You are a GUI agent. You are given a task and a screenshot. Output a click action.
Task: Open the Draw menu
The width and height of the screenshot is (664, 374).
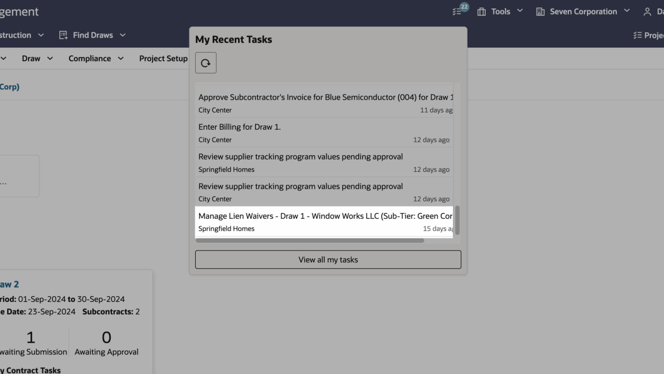[x=31, y=58]
